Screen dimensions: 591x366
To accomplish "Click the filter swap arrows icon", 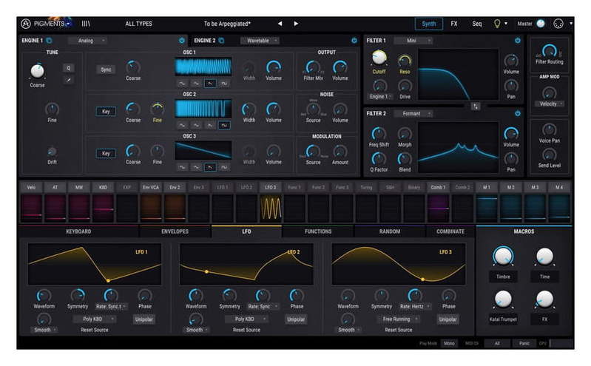I will pos(476,106).
